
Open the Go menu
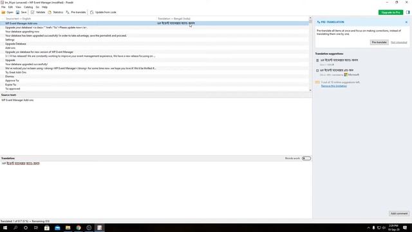[x=37, y=7]
